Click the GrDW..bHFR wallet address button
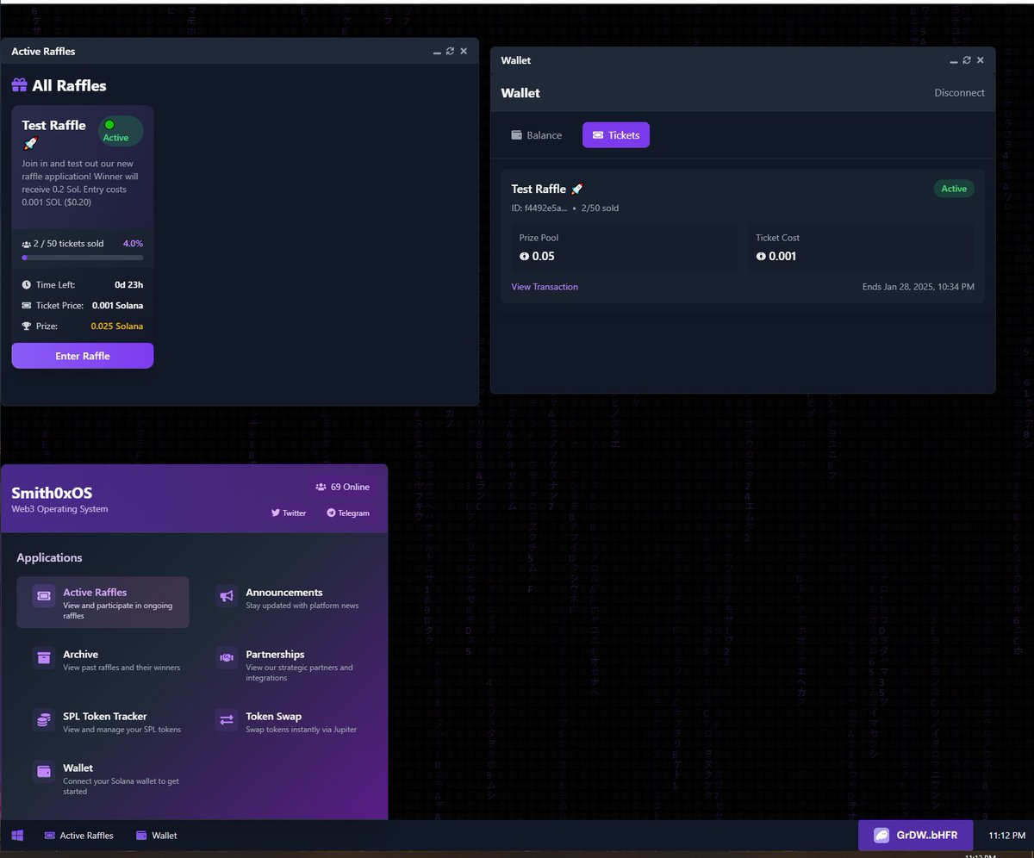Viewport: 1034px width, 858px height. (915, 836)
